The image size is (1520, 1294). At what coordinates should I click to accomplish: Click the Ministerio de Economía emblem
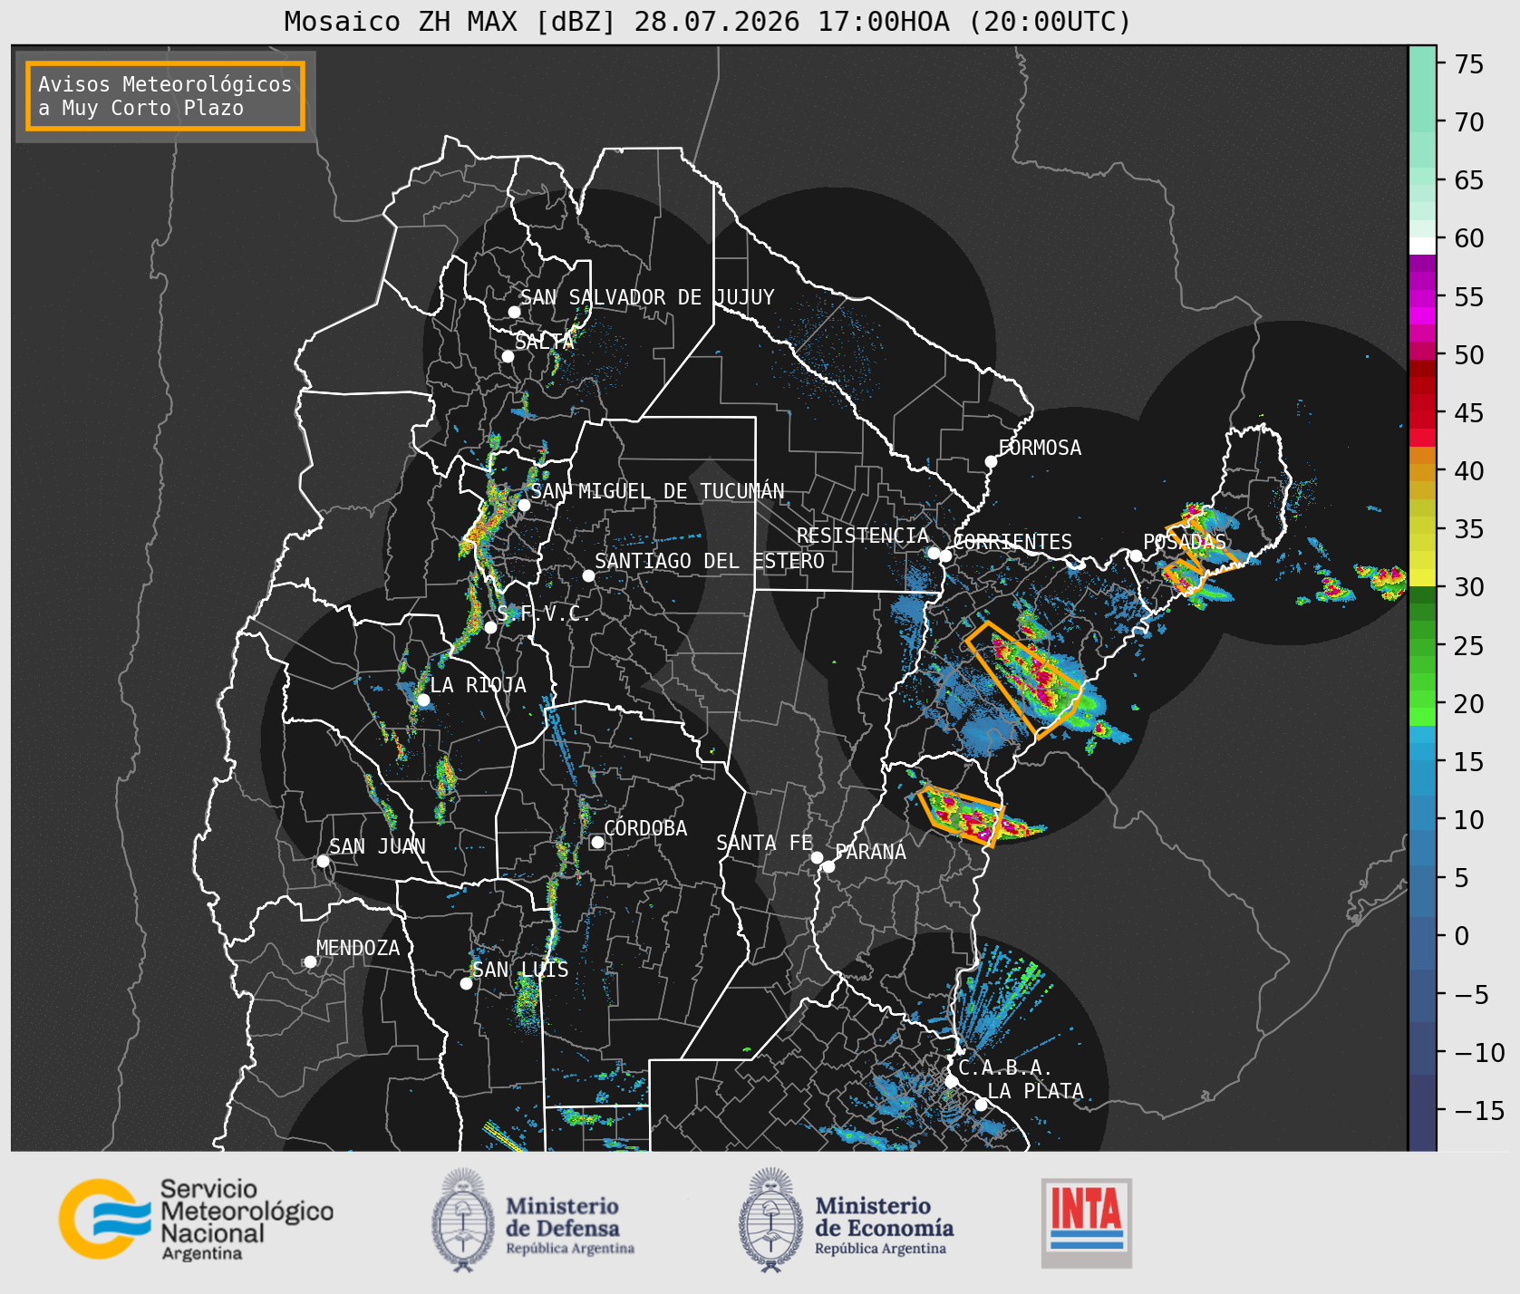tap(772, 1220)
